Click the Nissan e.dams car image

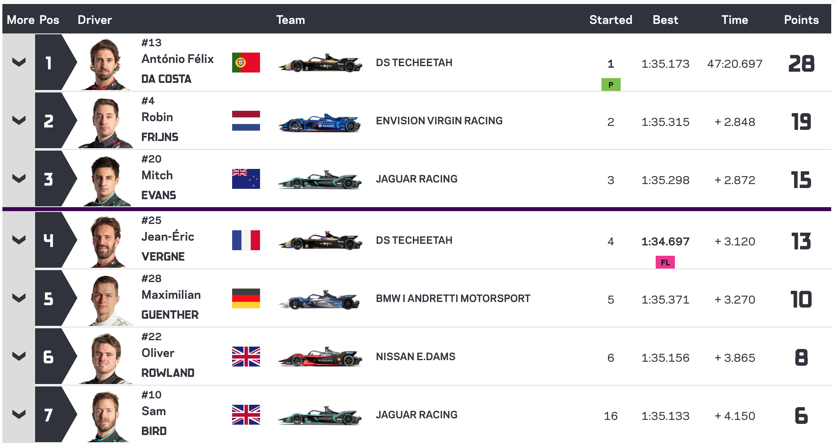pyautogui.click(x=319, y=357)
